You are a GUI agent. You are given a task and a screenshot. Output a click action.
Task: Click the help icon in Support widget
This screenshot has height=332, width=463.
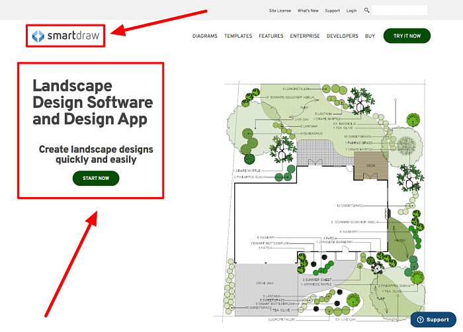point(420,319)
